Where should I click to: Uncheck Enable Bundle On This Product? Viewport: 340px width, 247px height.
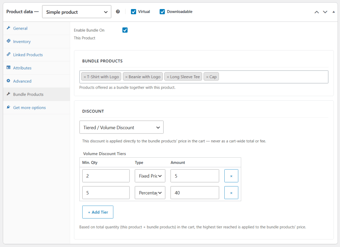point(125,30)
